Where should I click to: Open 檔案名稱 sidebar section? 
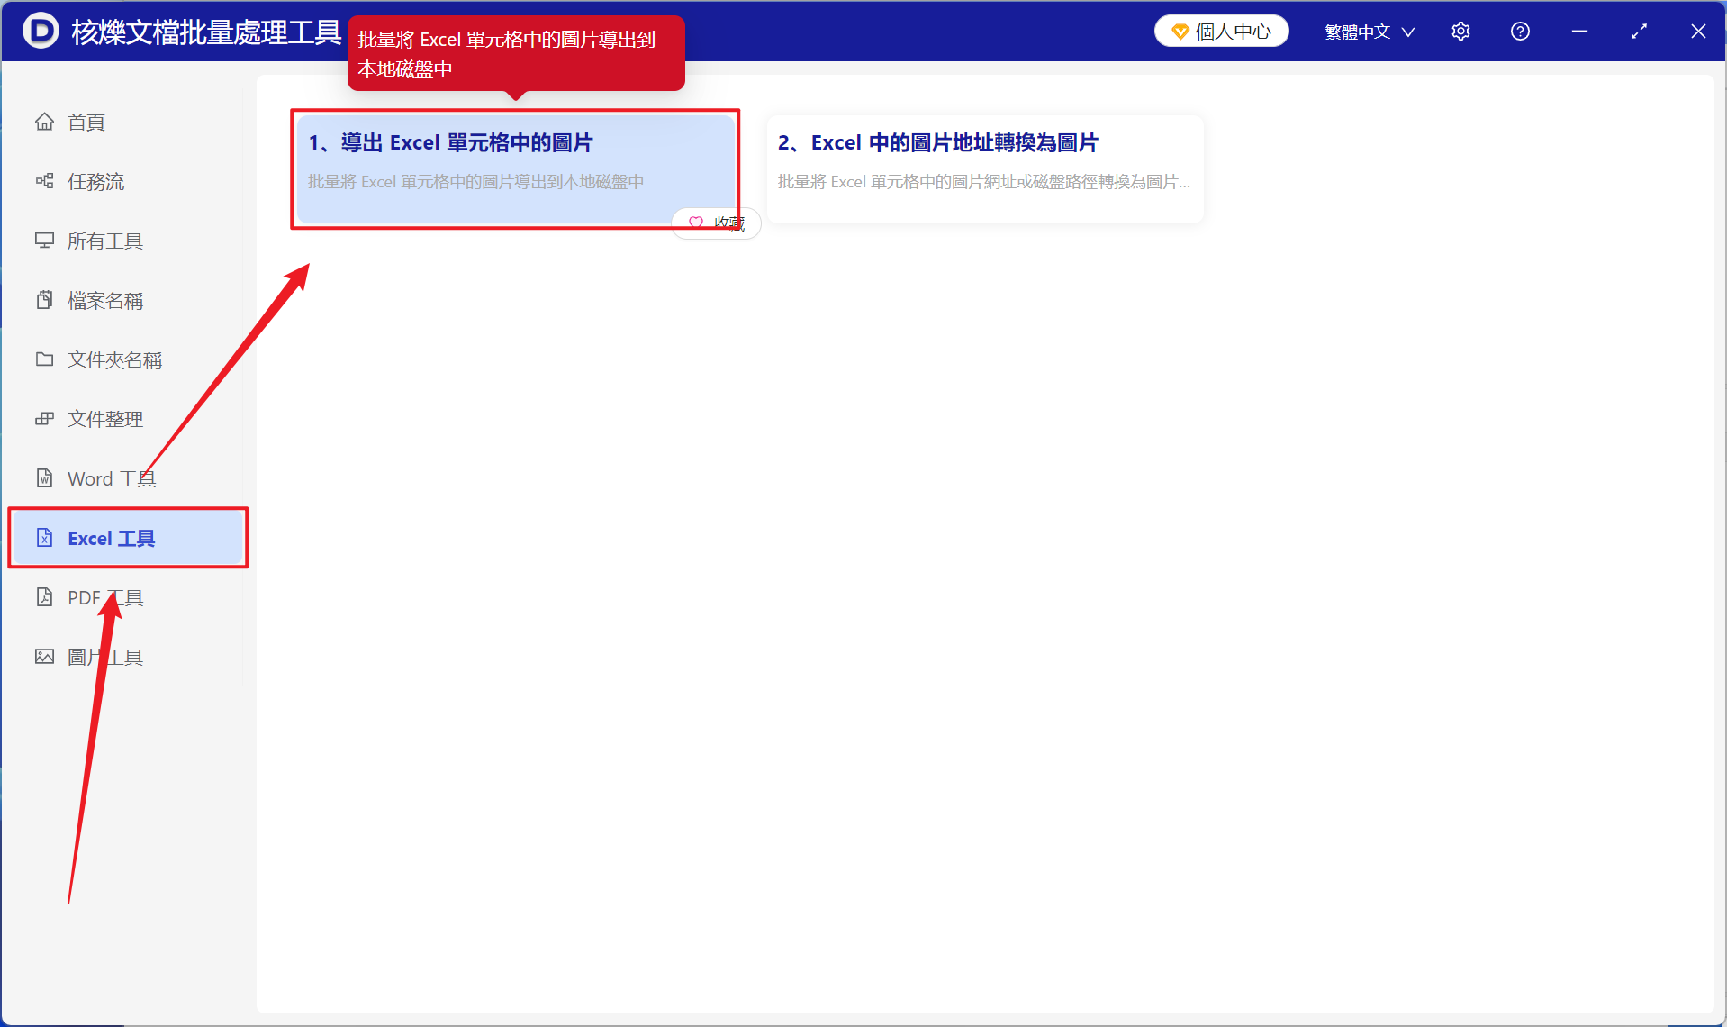(127, 300)
